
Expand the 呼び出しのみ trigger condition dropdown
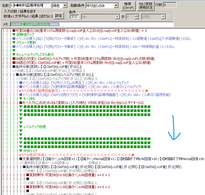[116, 6]
